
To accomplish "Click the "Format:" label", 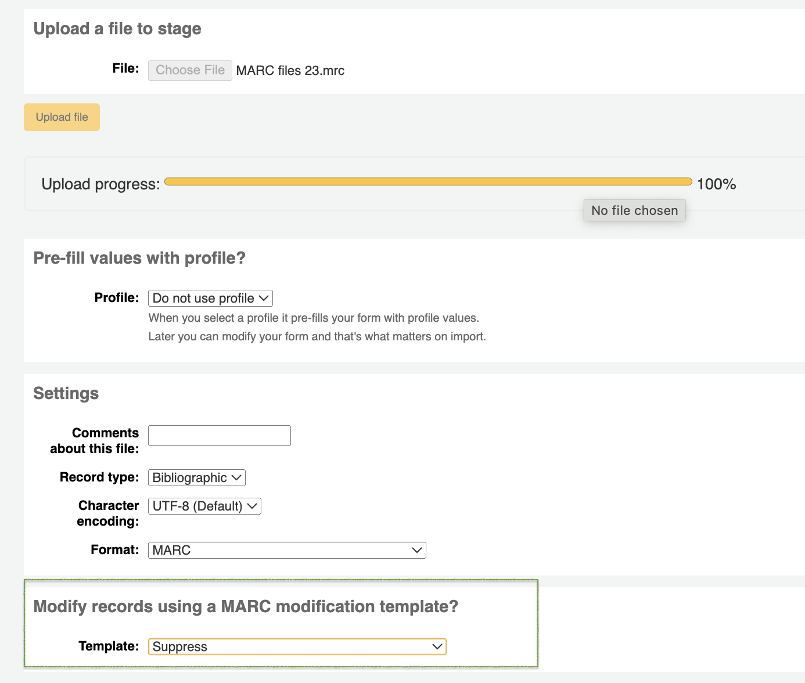I will click(115, 550).
